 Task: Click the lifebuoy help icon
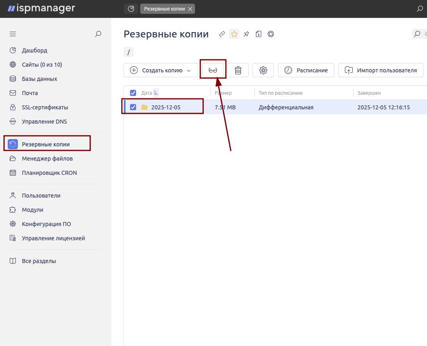[x=271, y=34]
